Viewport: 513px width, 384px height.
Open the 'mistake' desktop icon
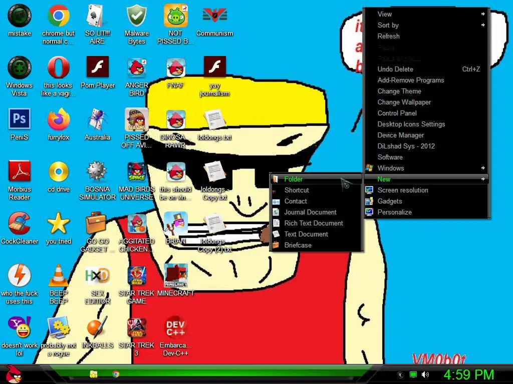tap(20, 15)
